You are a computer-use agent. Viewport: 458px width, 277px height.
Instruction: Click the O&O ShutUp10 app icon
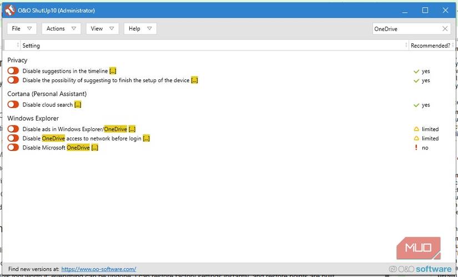click(9, 11)
